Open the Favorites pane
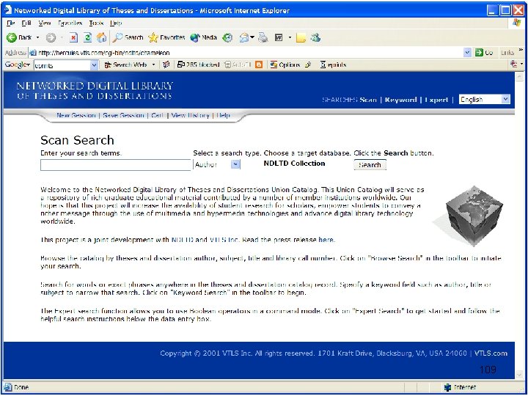The height and width of the screenshot is (396, 528). pyautogui.click(x=166, y=37)
